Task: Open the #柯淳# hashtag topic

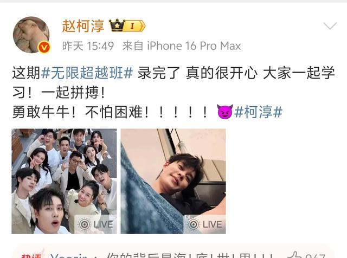Action: (x=258, y=112)
